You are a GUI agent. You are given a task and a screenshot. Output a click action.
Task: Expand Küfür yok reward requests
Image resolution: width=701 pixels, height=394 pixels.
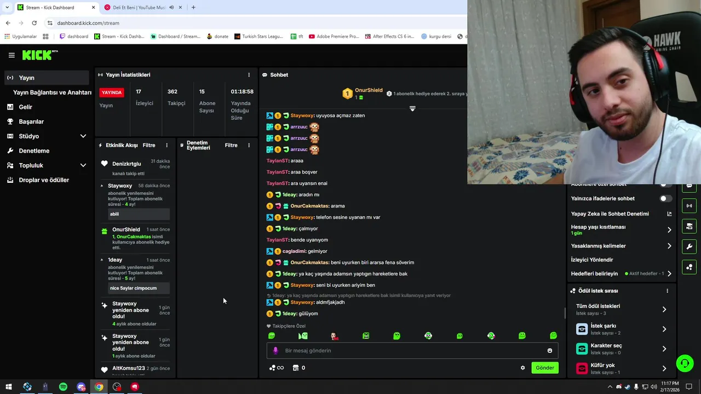pyautogui.click(x=664, y=369)
